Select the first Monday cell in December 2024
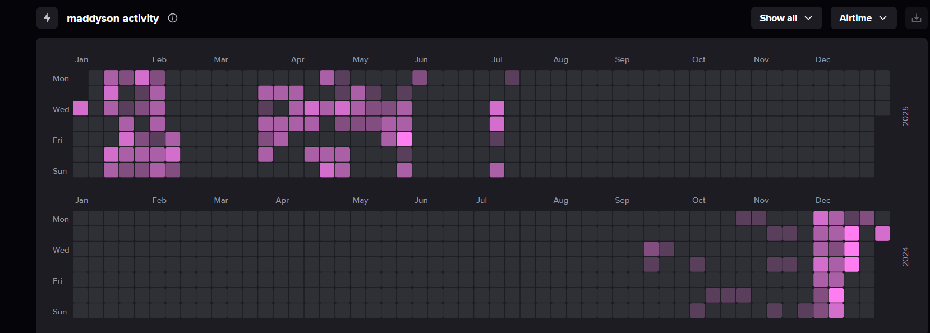Viewport: 930px width, 333px height. click(x=821, y=218)
